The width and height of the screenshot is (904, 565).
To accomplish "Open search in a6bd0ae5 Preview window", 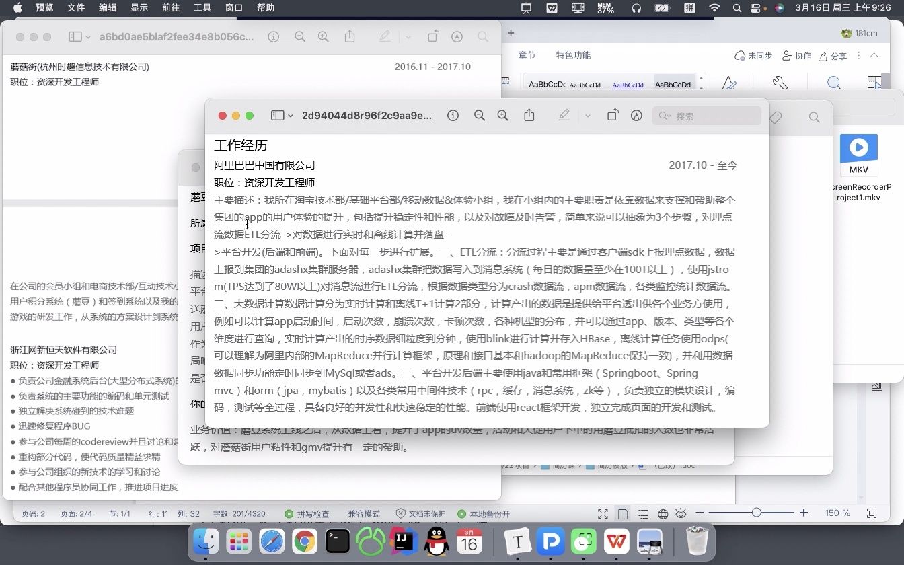I will [x=482, y=37].
